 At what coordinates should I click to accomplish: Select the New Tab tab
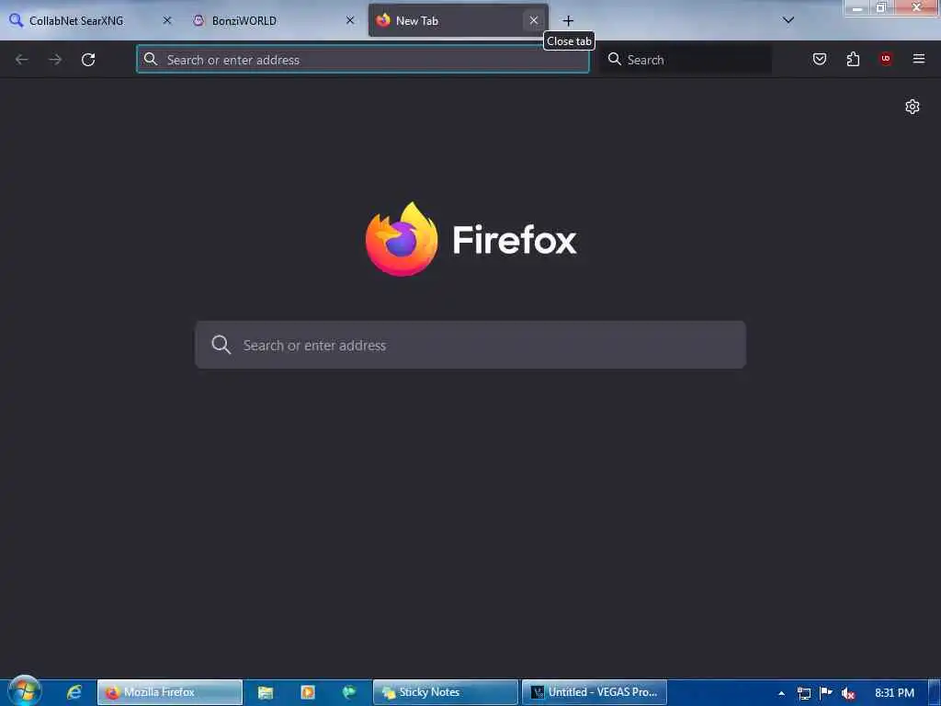coord(458,20)
